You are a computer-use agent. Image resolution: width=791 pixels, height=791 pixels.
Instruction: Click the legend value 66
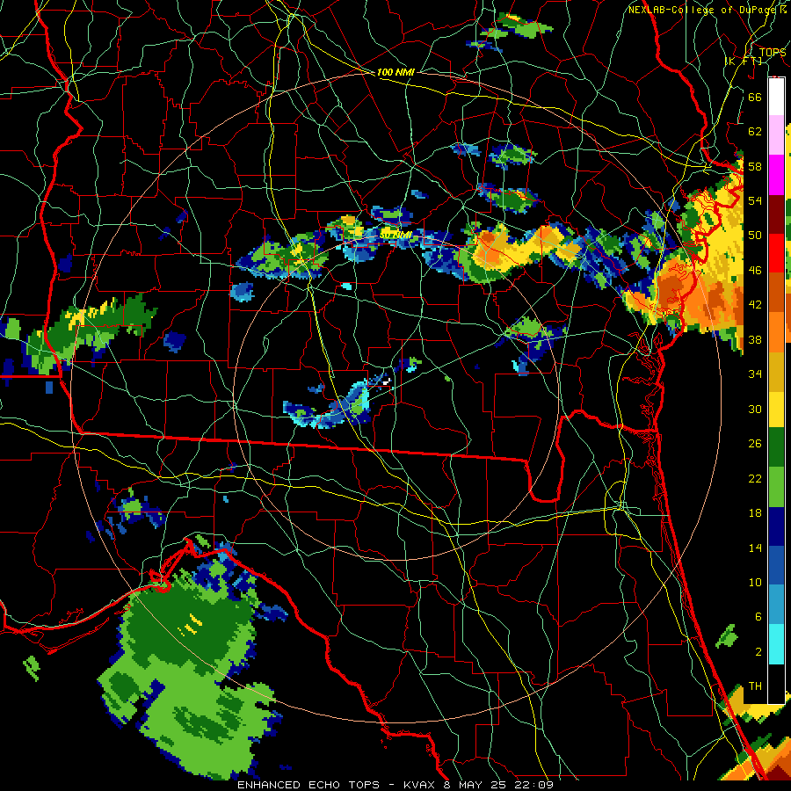click(x=755, y=97)
